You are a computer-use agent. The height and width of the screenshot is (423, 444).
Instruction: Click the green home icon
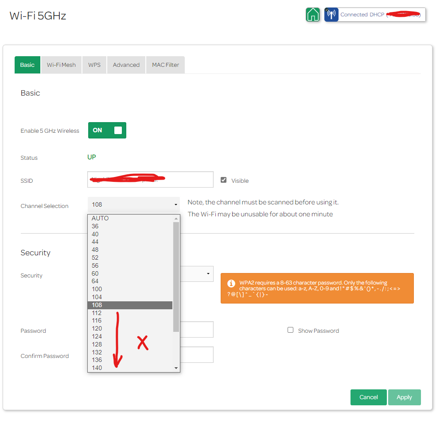[313, 15]
